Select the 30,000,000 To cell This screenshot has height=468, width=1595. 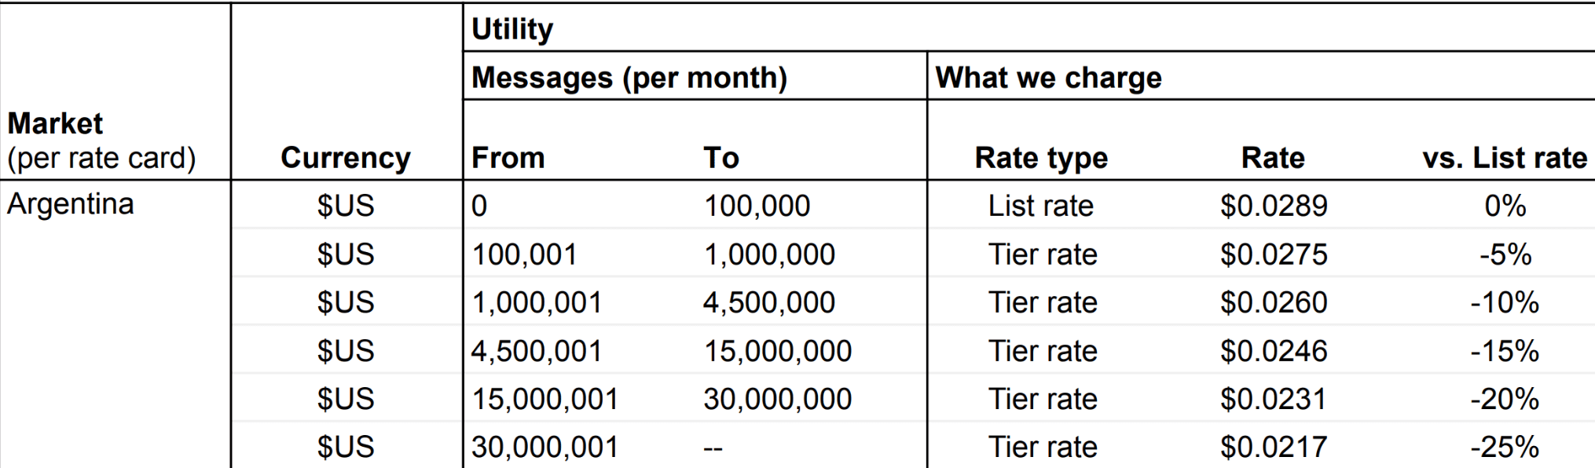(x=777, y=399)
